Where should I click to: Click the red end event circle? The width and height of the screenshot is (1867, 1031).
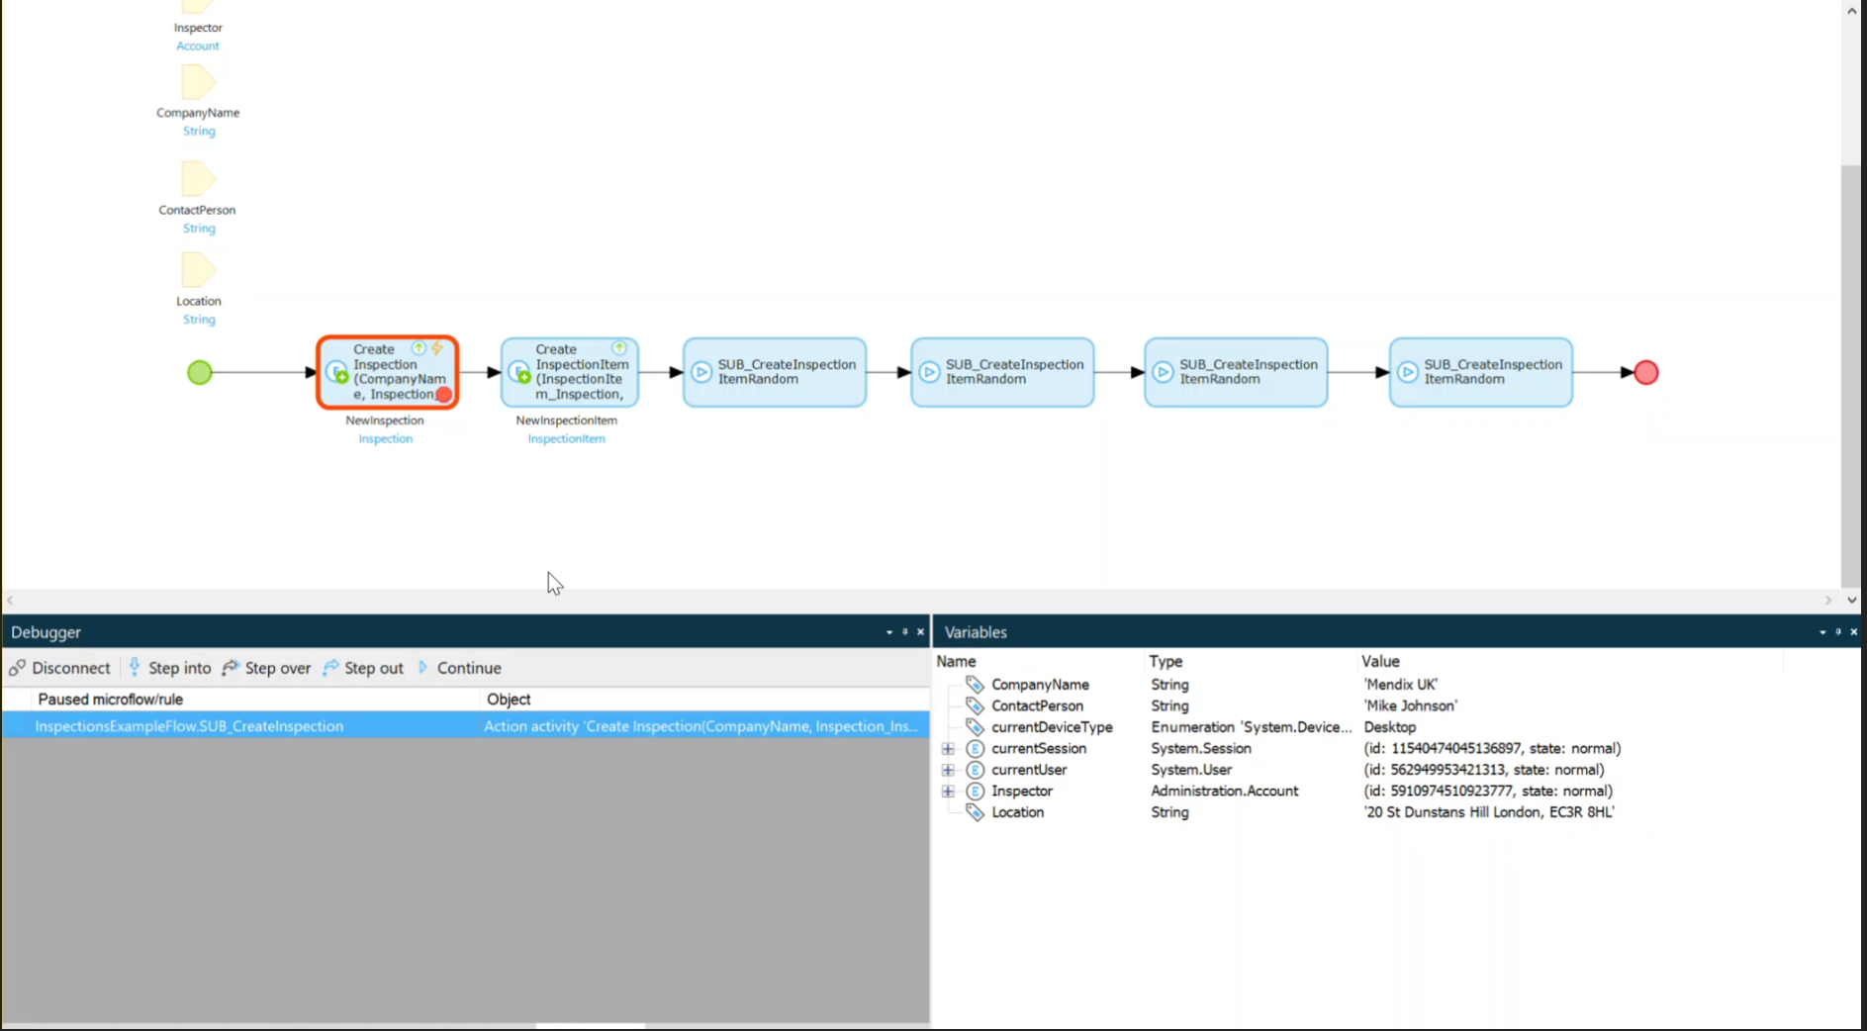pyautogui.click(x=1645, y=372)
